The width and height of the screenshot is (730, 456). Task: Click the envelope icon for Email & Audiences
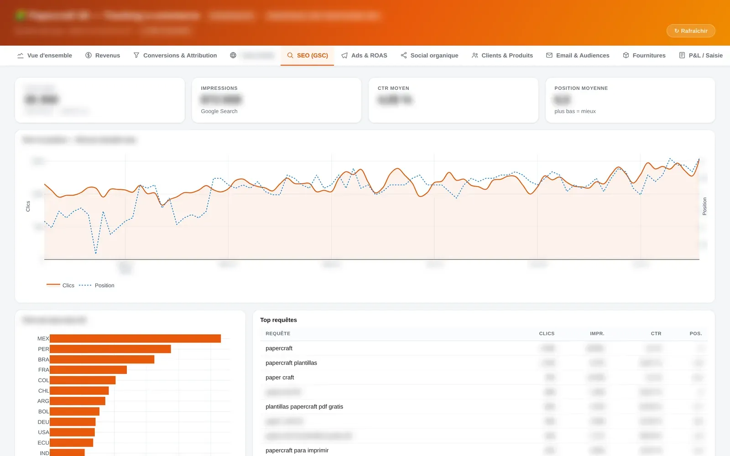pos(549,56)
